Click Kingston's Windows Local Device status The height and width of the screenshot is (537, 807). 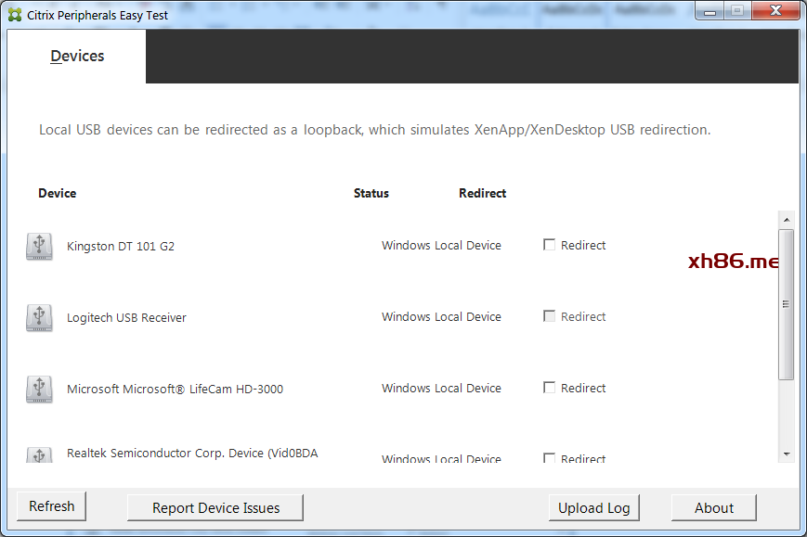[x=441, y=245]
